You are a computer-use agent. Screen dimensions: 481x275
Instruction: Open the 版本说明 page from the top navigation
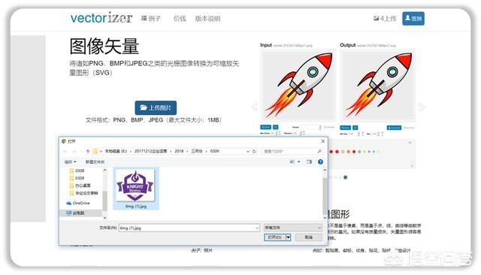click(207, 18)
